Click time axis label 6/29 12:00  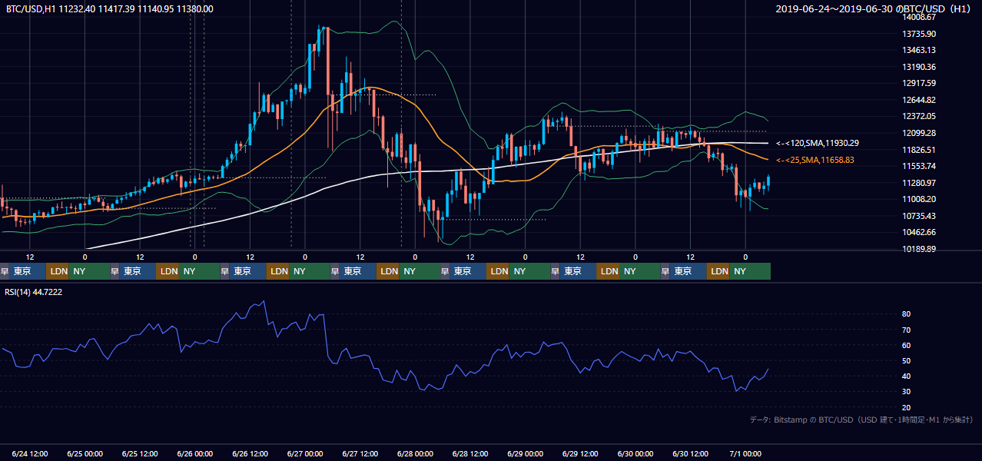(580, 453)
